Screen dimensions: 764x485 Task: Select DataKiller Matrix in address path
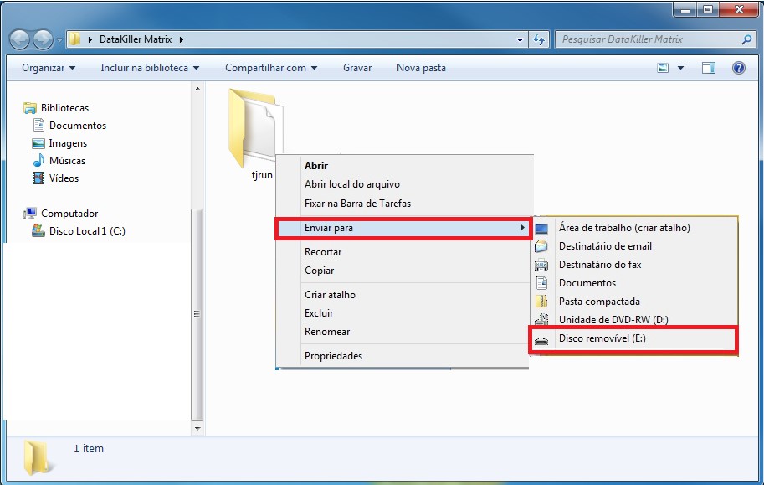(136, 39)
